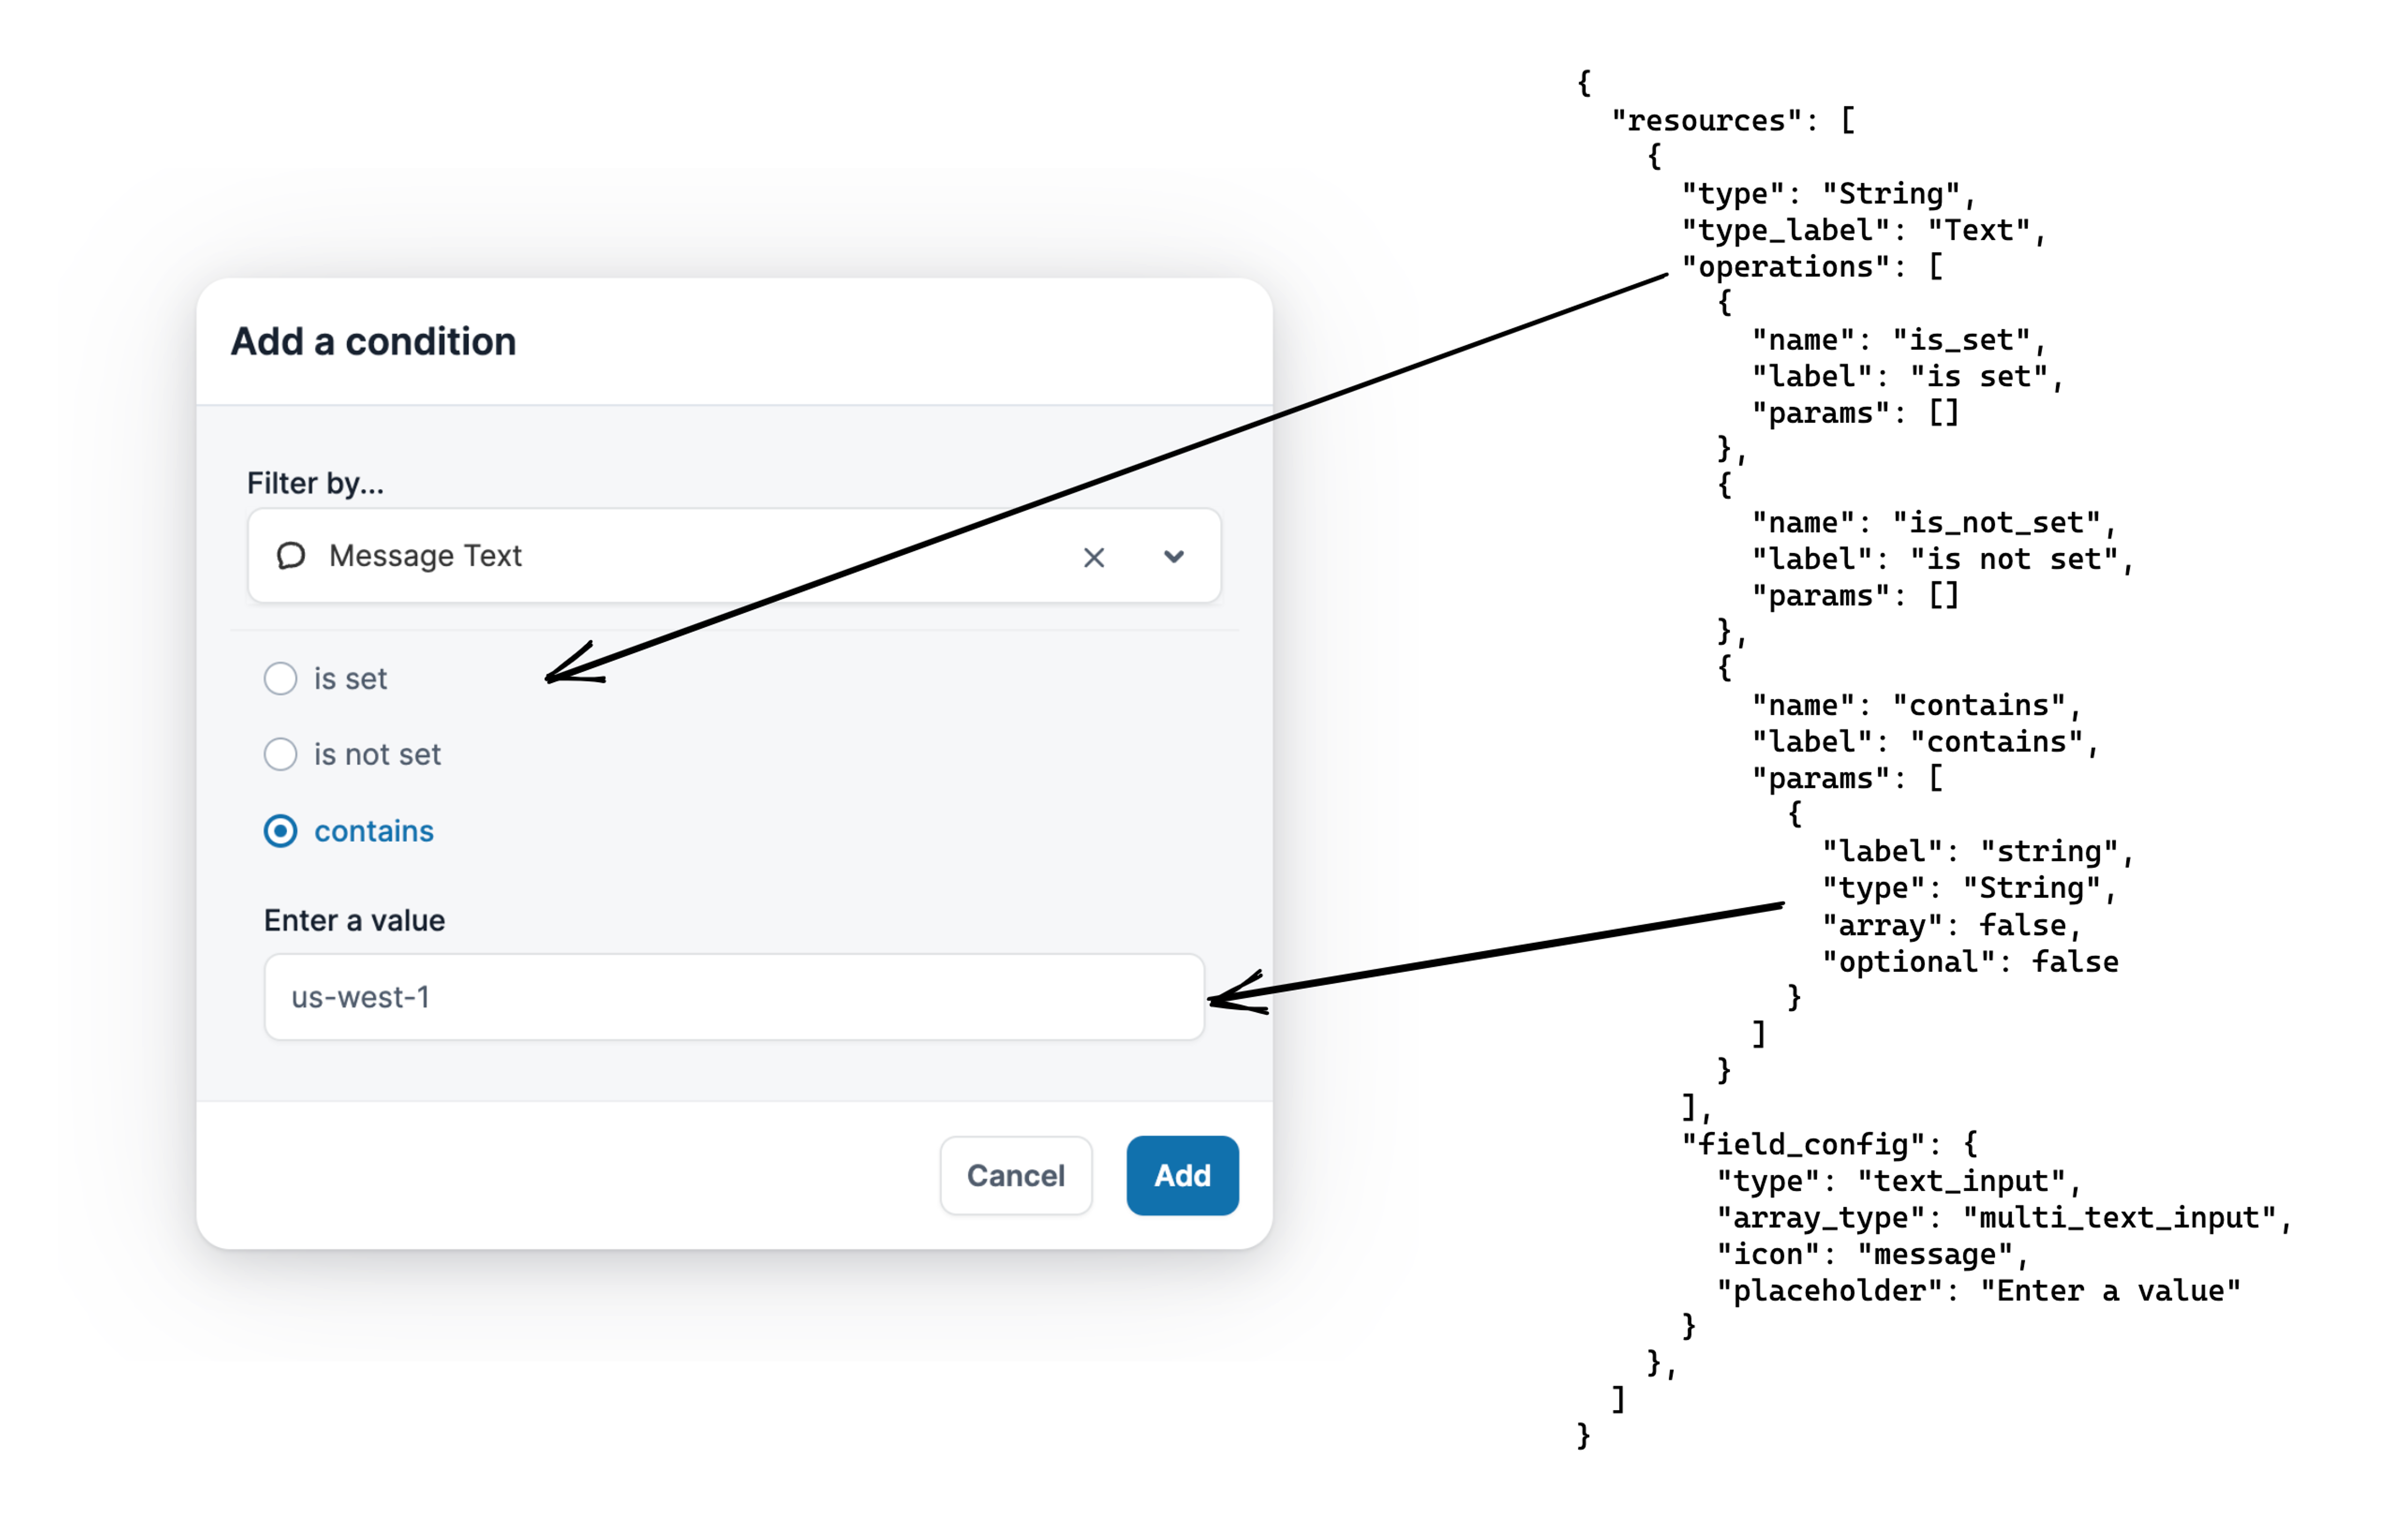Click the selected 'contains' radio circle
The width and height of the screenshot is (2408, 1528).
[x=280, y=831]
